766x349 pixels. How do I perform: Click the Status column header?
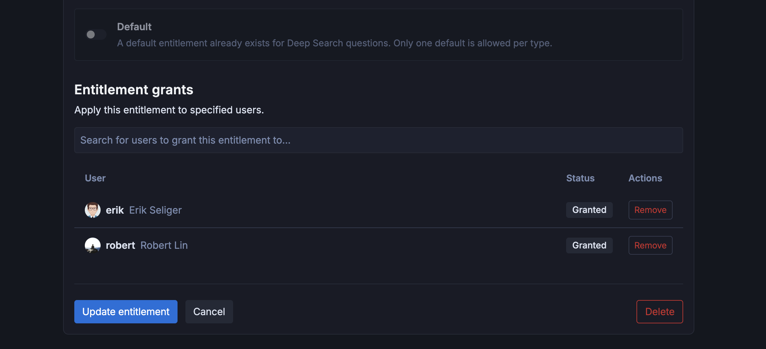pos(580,178)
